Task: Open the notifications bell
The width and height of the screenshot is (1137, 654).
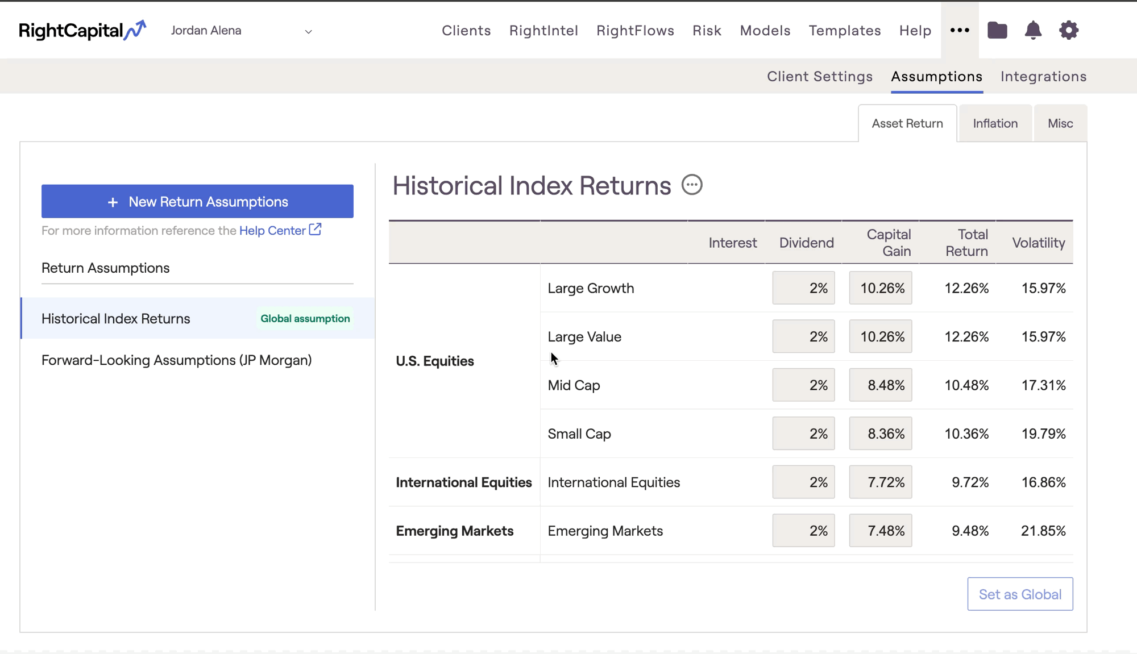Action: click(1033, 30)
